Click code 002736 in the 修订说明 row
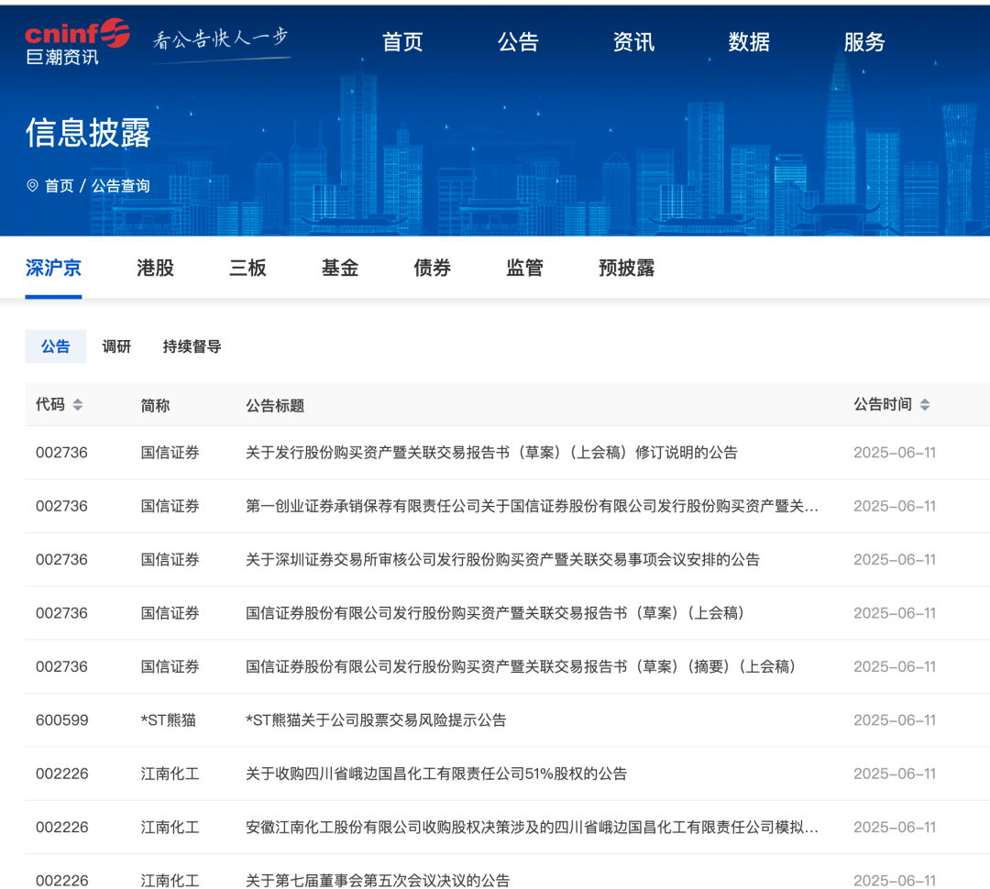 [62, 452]
